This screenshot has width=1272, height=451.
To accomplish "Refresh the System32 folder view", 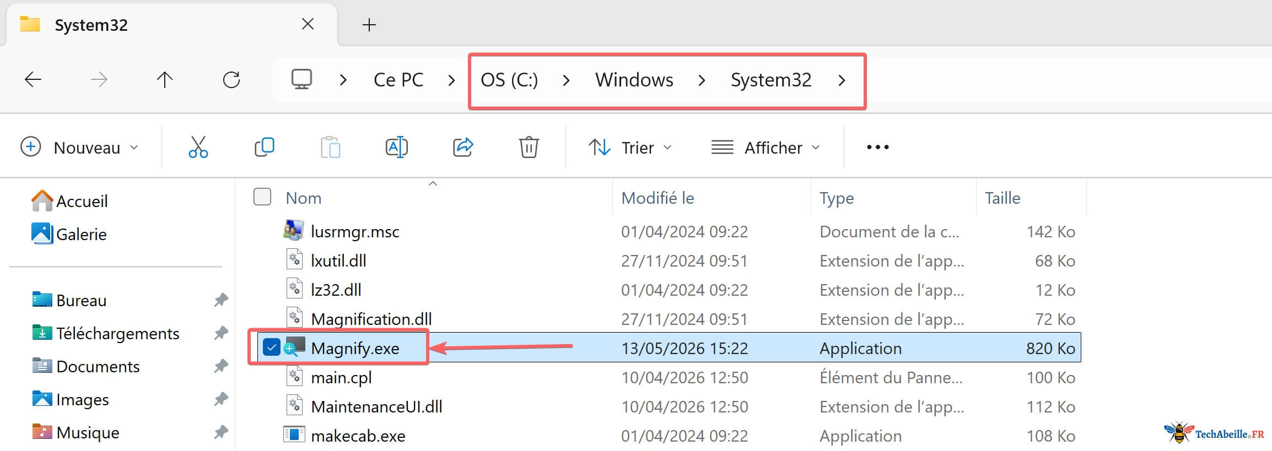I will pos(231,80).
